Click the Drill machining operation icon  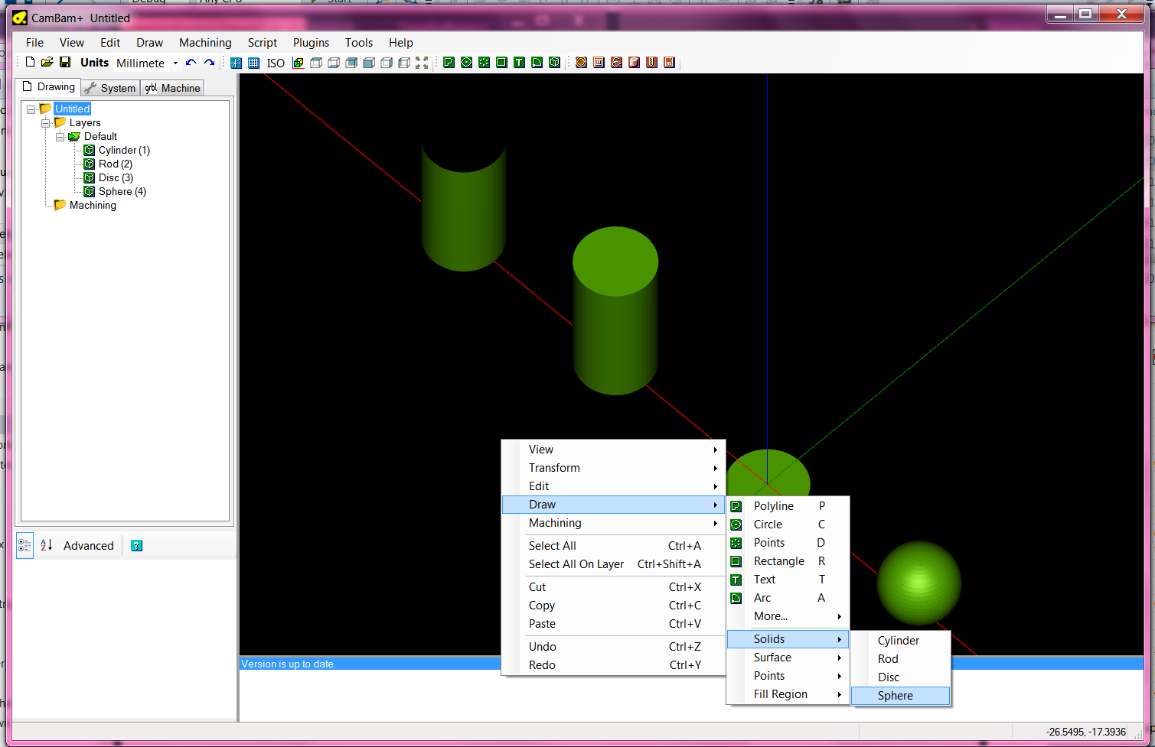click(652, 63)
